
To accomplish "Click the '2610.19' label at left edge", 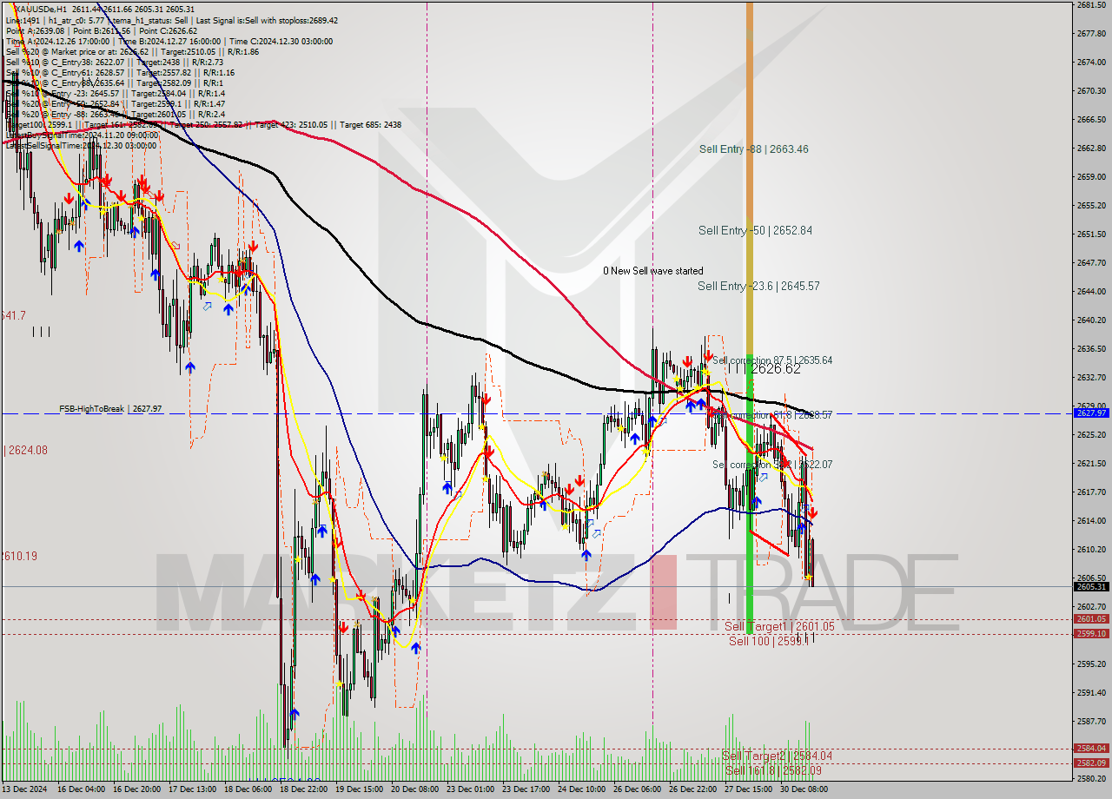I will [19, 556].
